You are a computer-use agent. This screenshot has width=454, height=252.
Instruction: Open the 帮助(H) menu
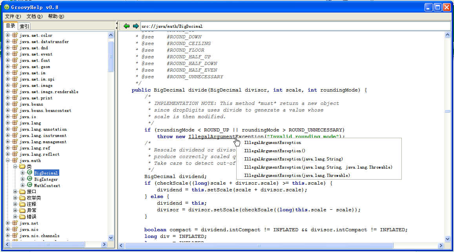(x=56, y=16)
